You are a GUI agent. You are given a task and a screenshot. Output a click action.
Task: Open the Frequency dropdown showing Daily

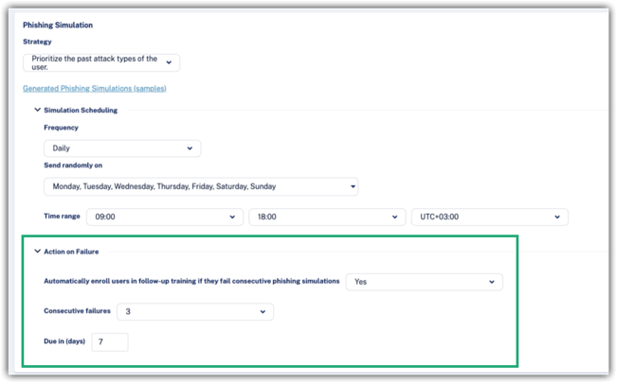point(122,148)
